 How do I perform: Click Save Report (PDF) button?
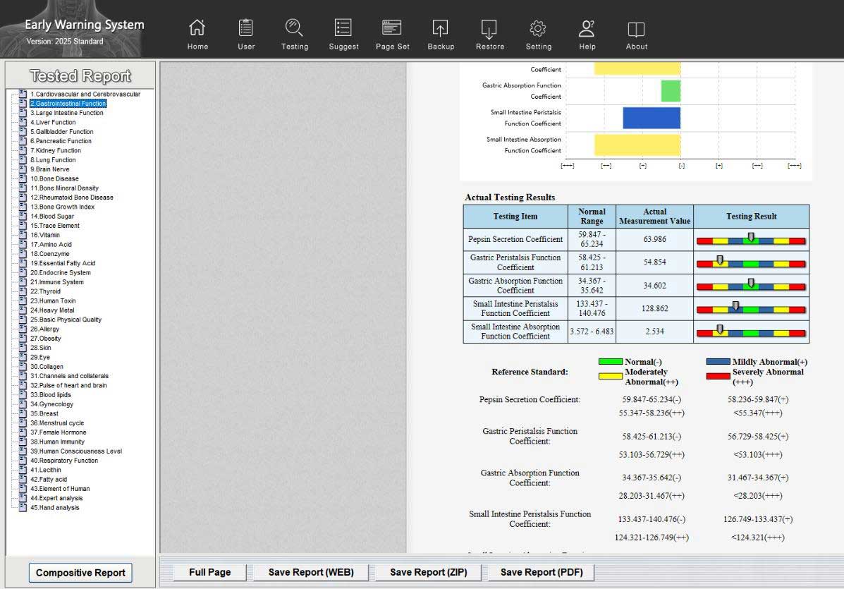pyautogui.click(x=537, y=572)
